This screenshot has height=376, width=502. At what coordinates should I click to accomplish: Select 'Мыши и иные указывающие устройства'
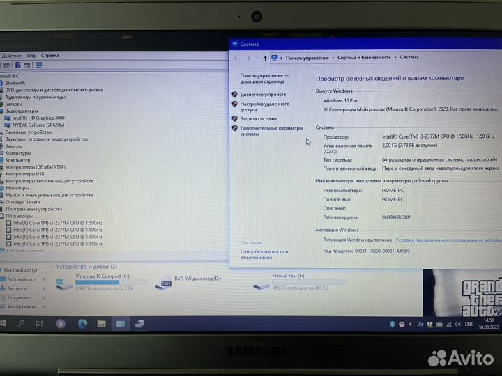click(x=50, y=195)
